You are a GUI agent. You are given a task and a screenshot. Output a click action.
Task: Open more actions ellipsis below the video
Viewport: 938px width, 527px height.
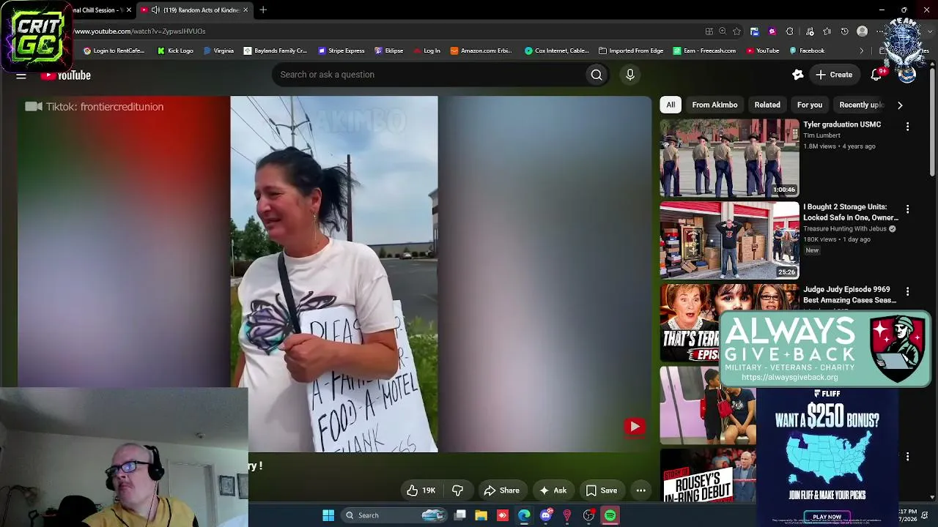point(641,490)
